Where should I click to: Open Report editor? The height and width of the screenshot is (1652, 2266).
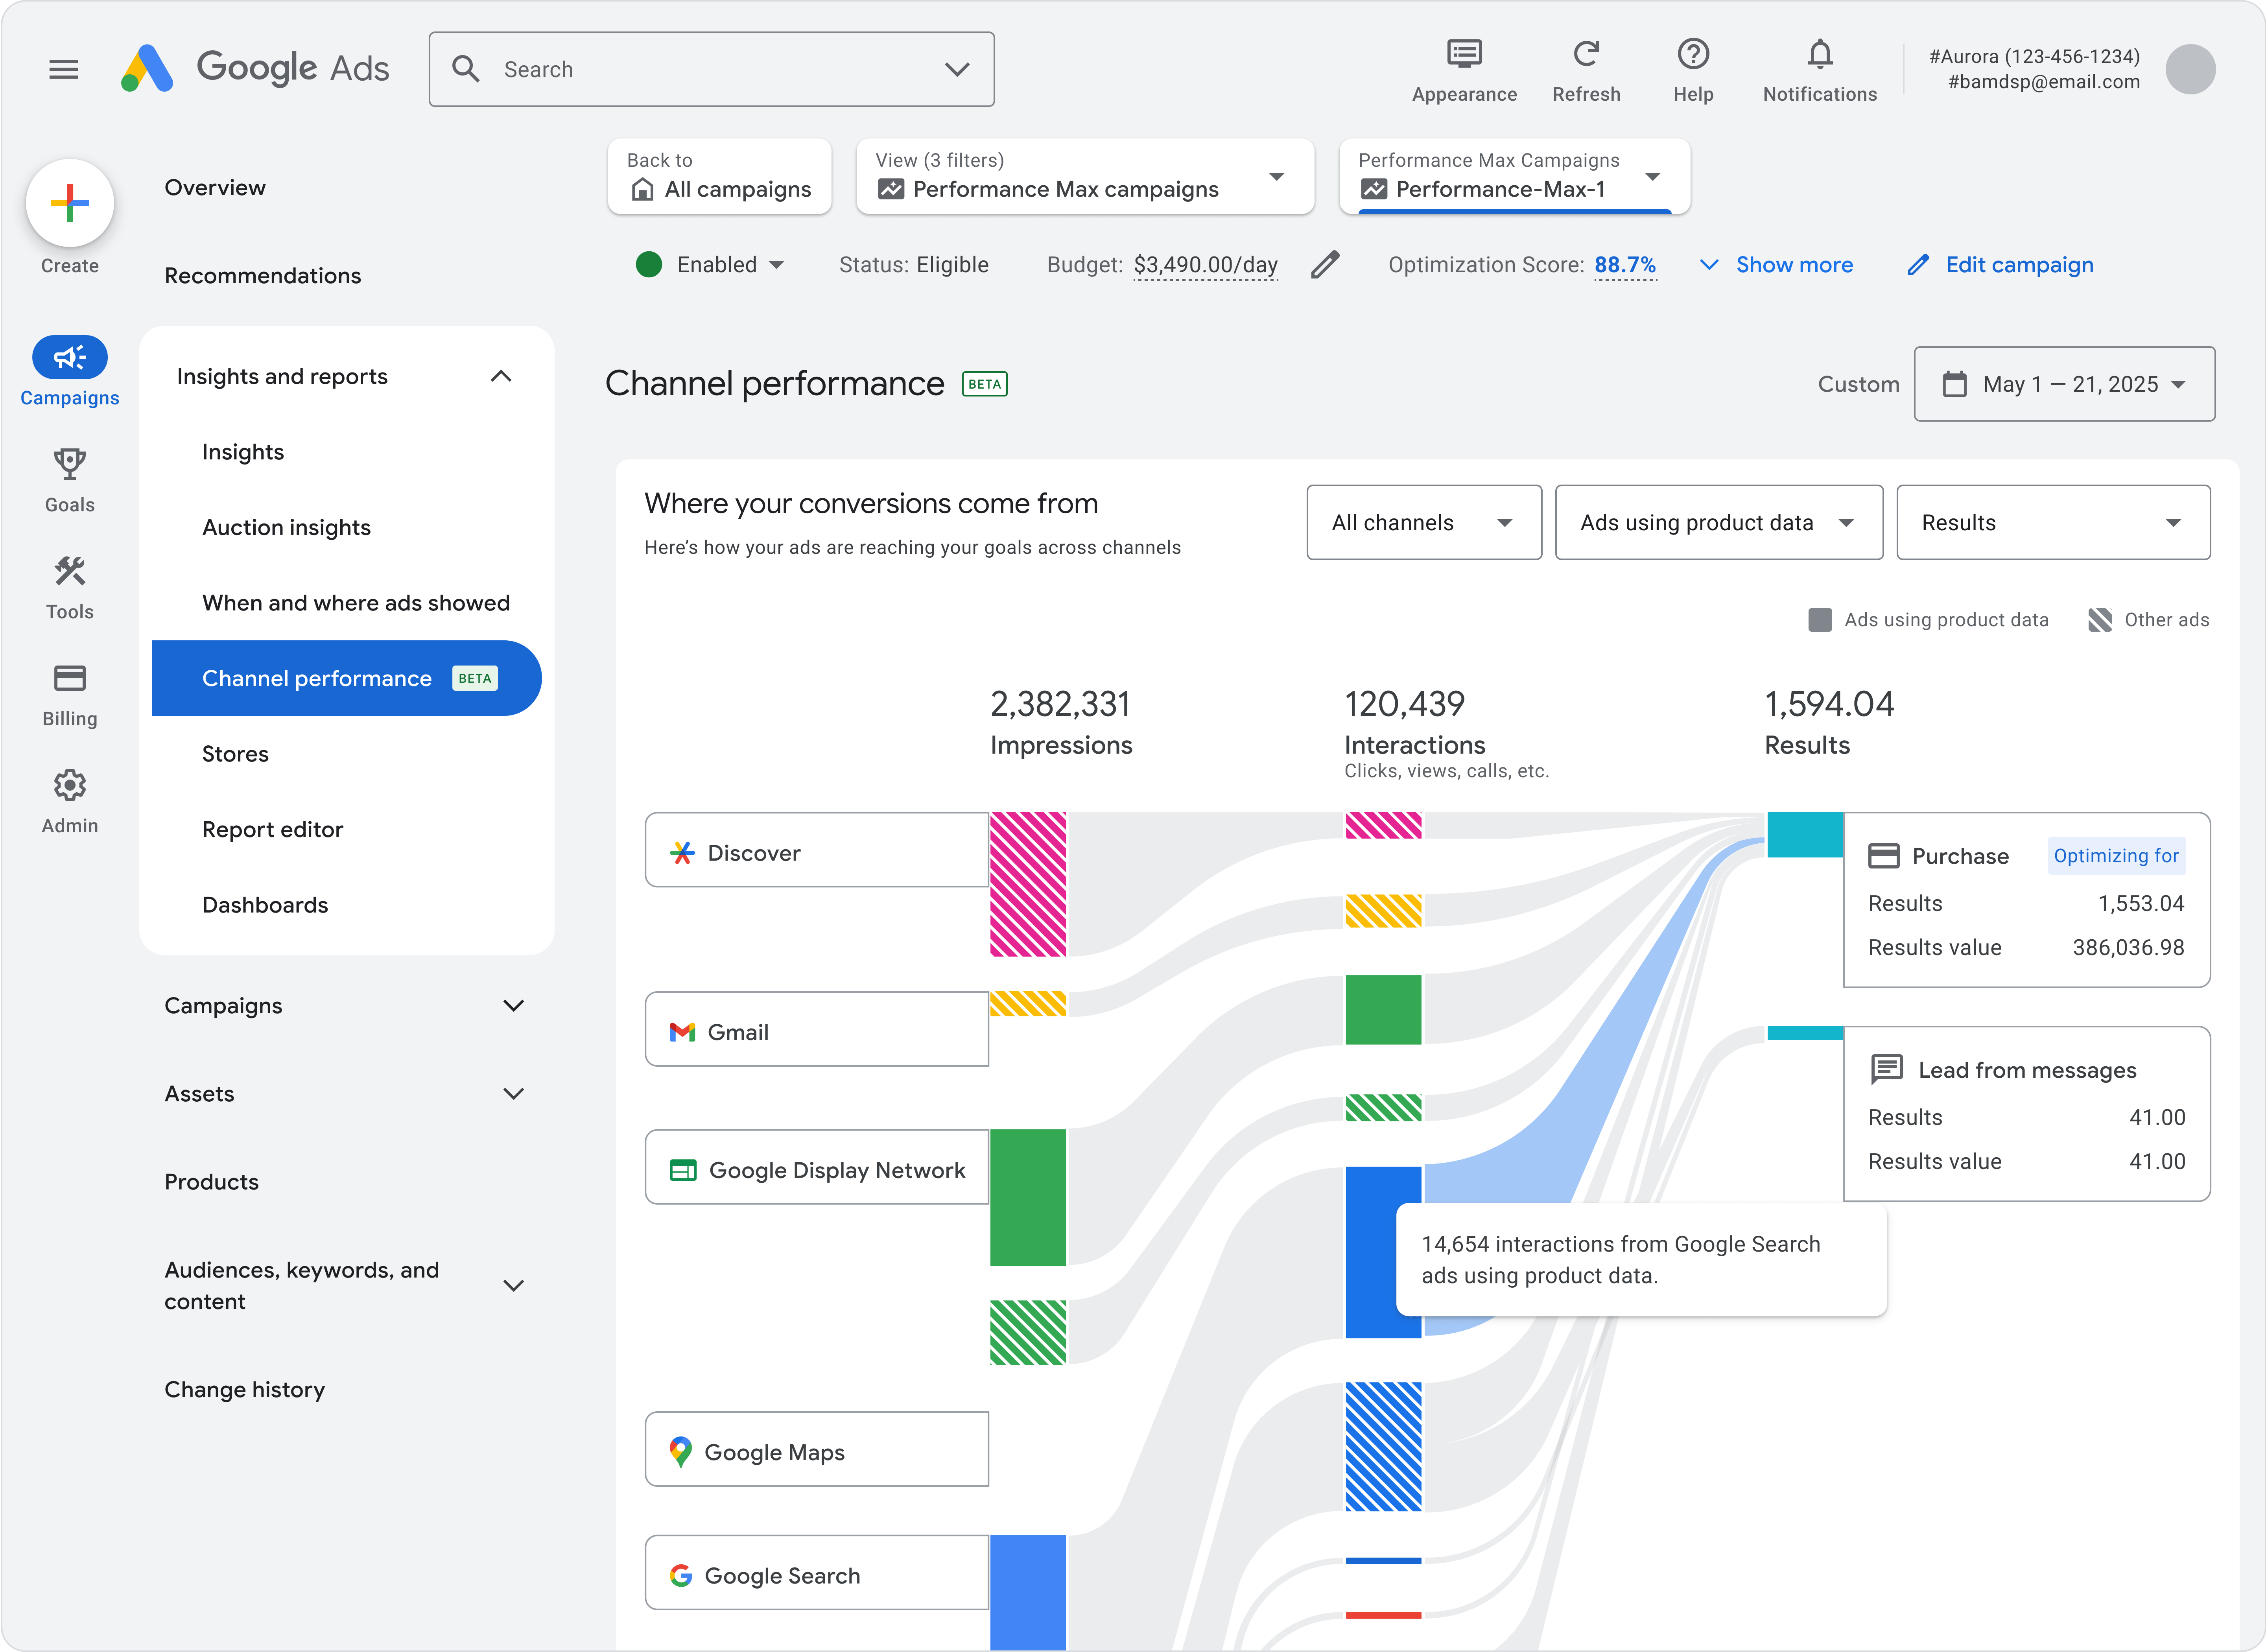click(x=272, y=829)
